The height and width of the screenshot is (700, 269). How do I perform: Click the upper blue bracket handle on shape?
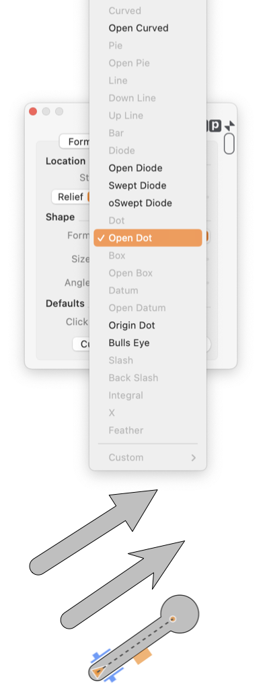[101, 656]
